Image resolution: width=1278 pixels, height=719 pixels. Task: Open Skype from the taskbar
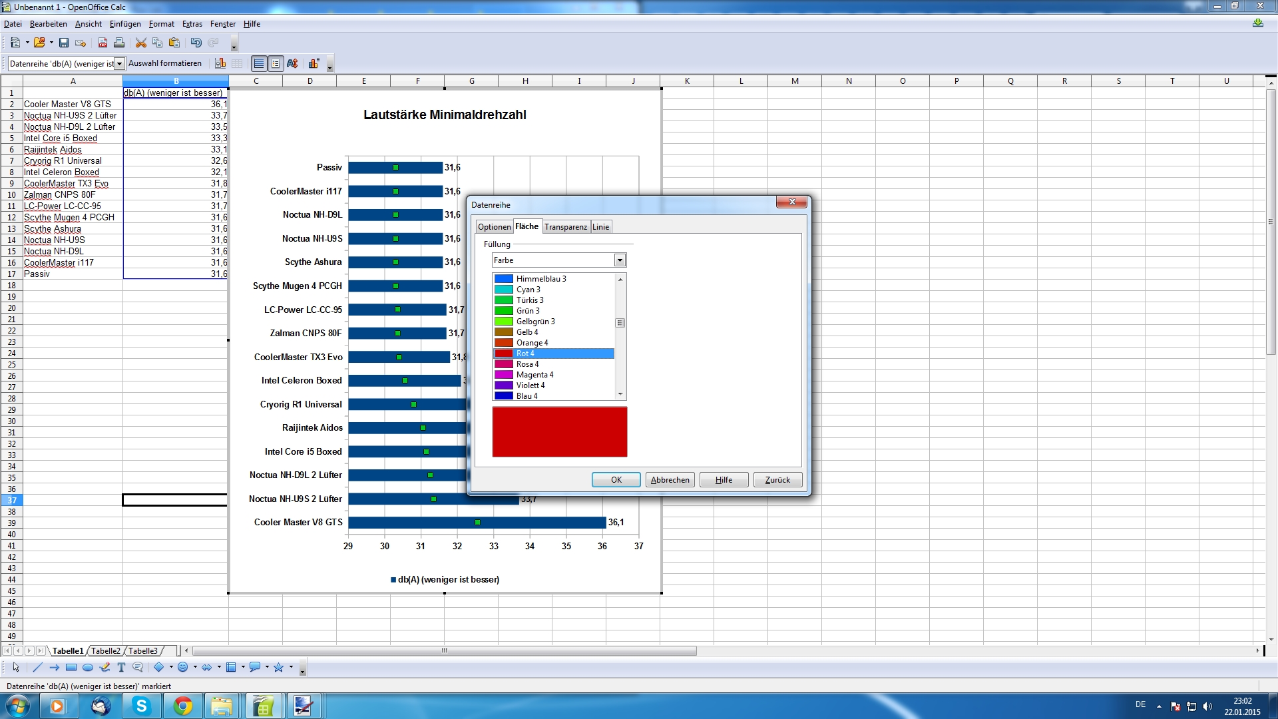click(x=142, y=706)
